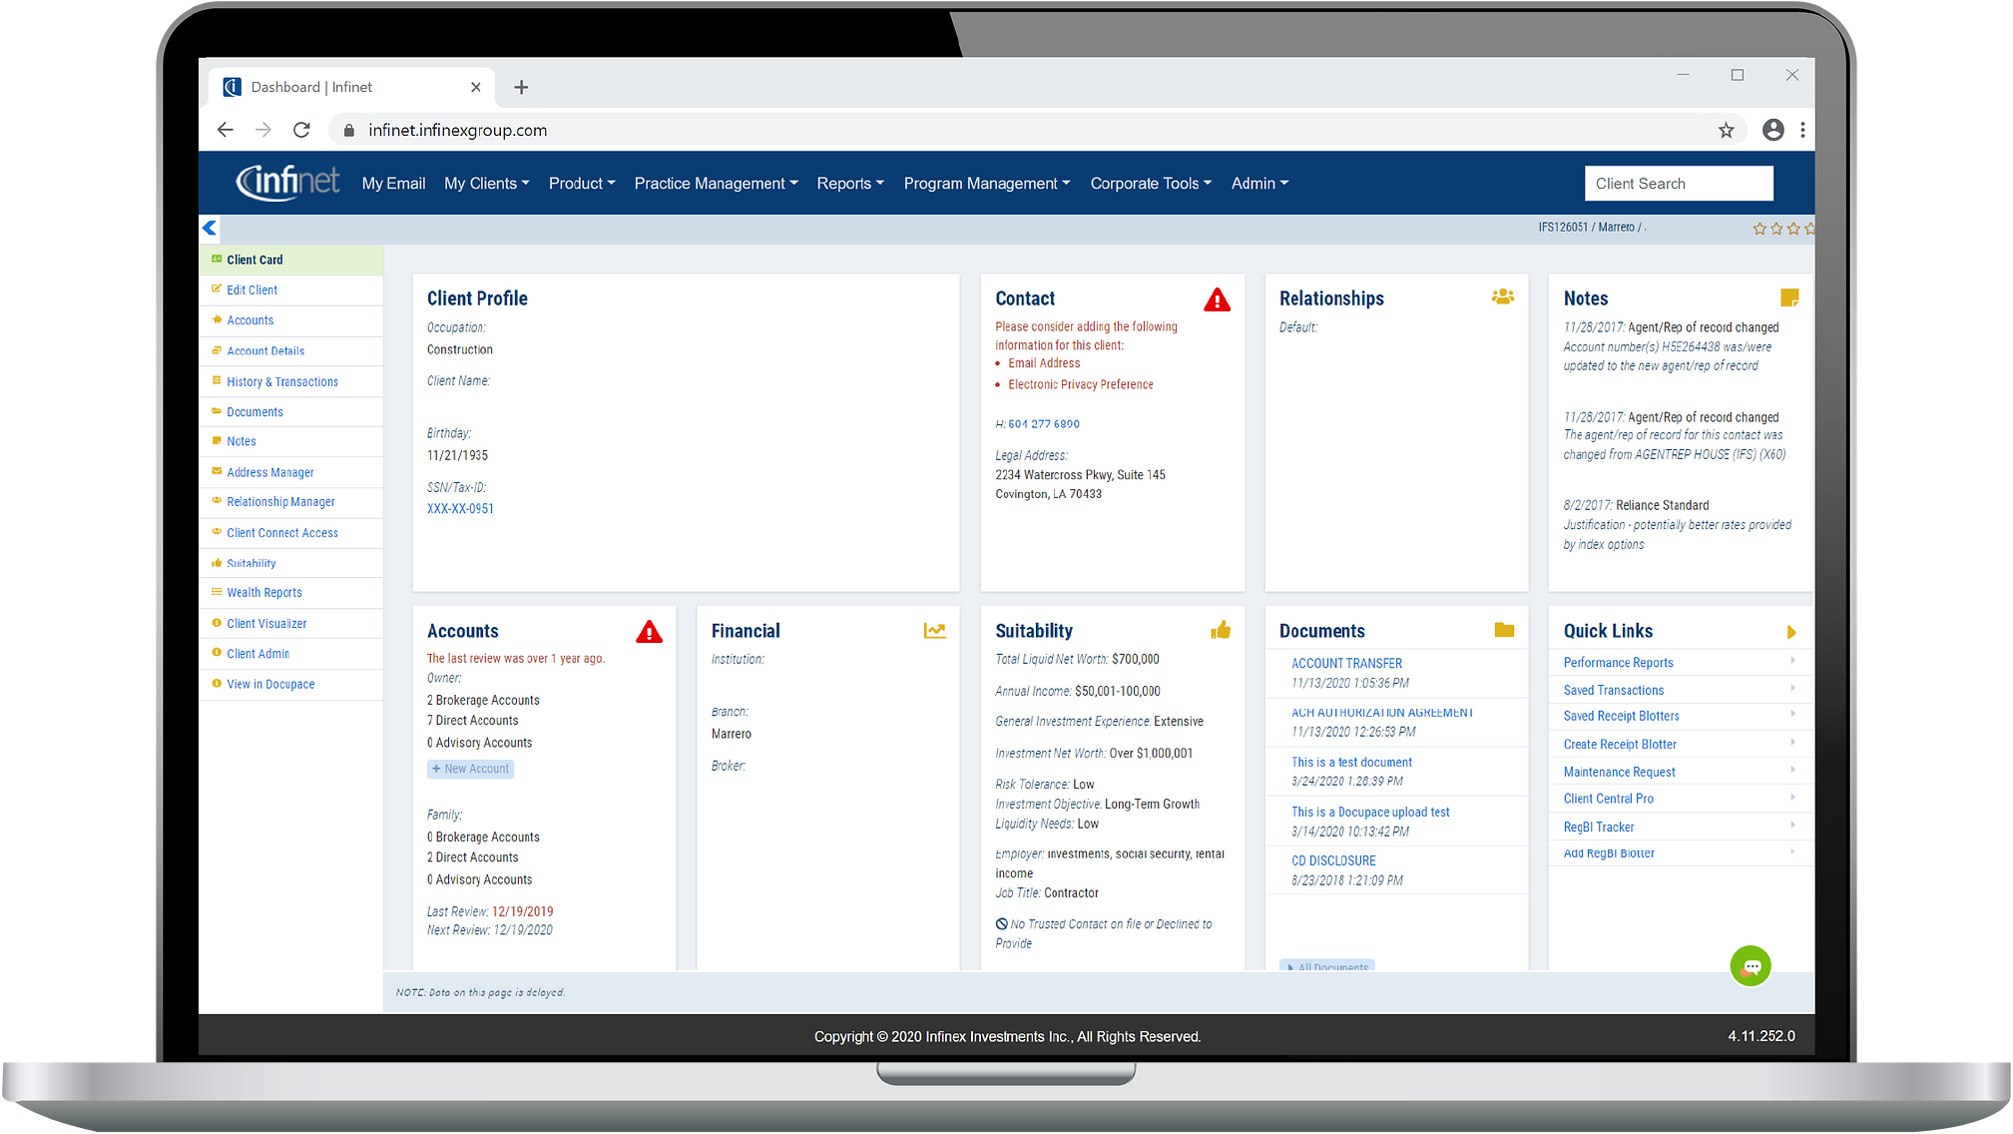Click the Financial chart icon
The image size is (2013, 1134).
click(x=934, y=630)
